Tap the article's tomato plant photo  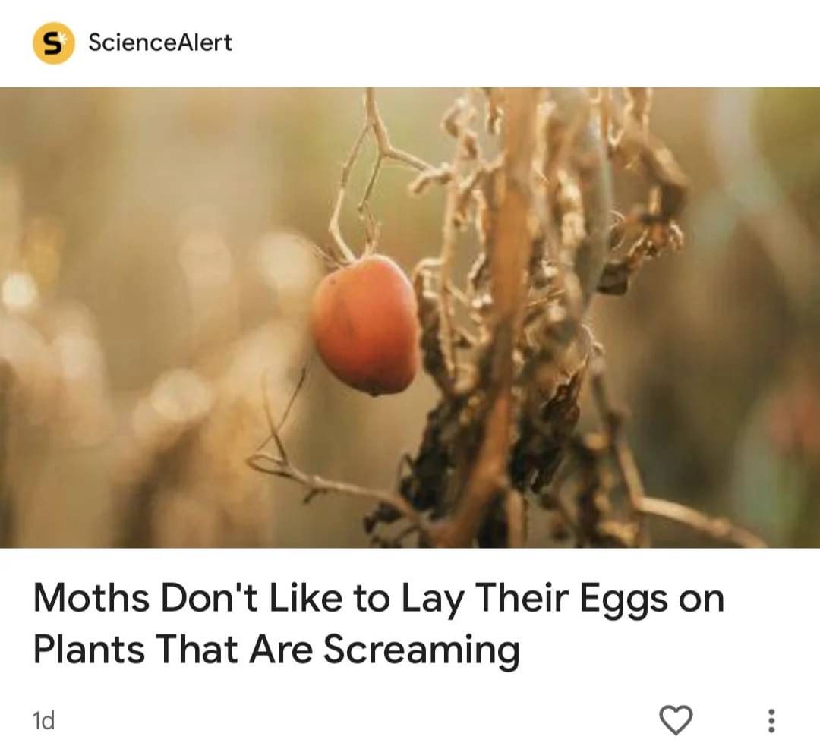pos(410,317)
